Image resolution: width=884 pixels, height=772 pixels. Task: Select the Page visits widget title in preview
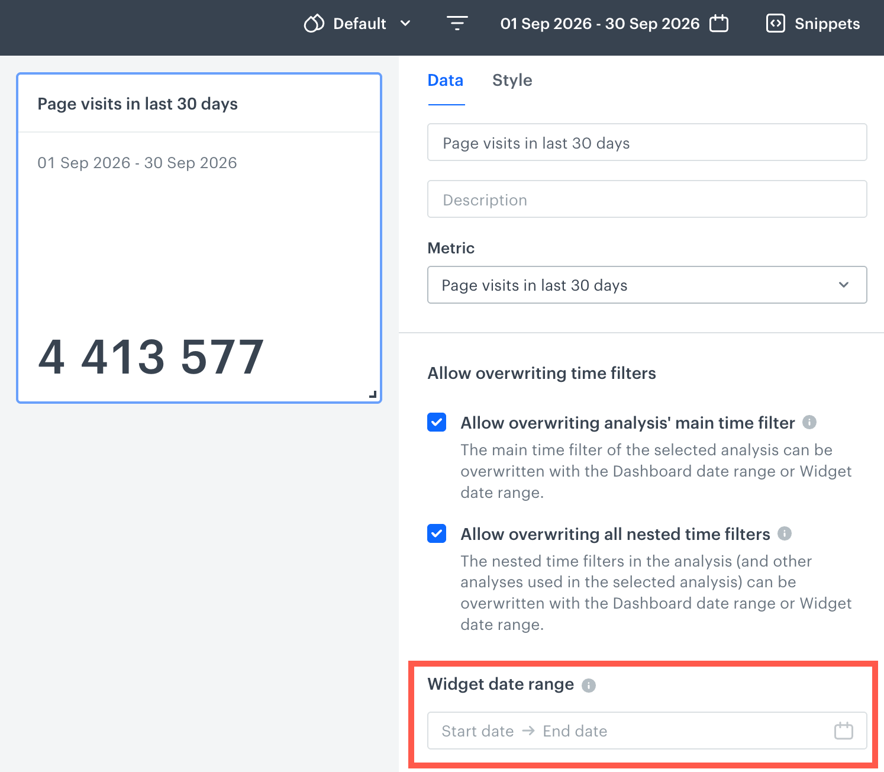point(137,104)
